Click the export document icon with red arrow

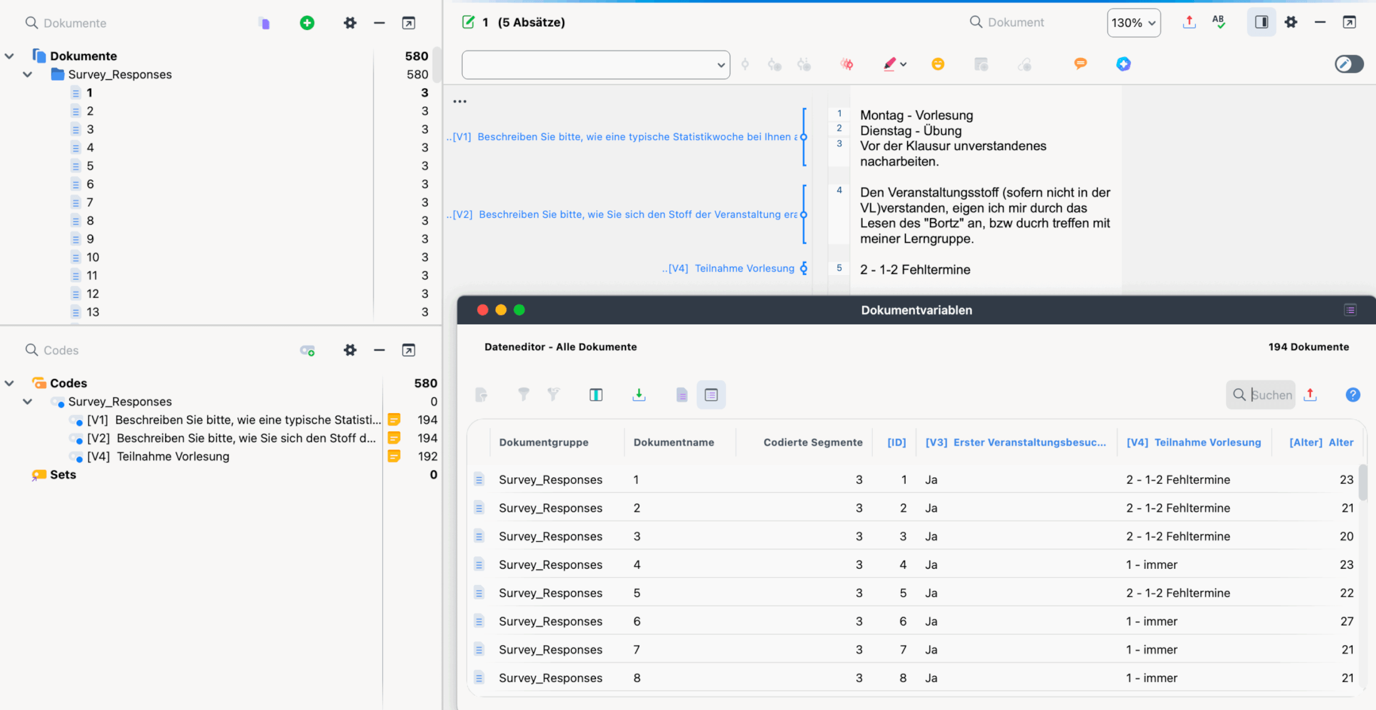tap(1190, 22)
